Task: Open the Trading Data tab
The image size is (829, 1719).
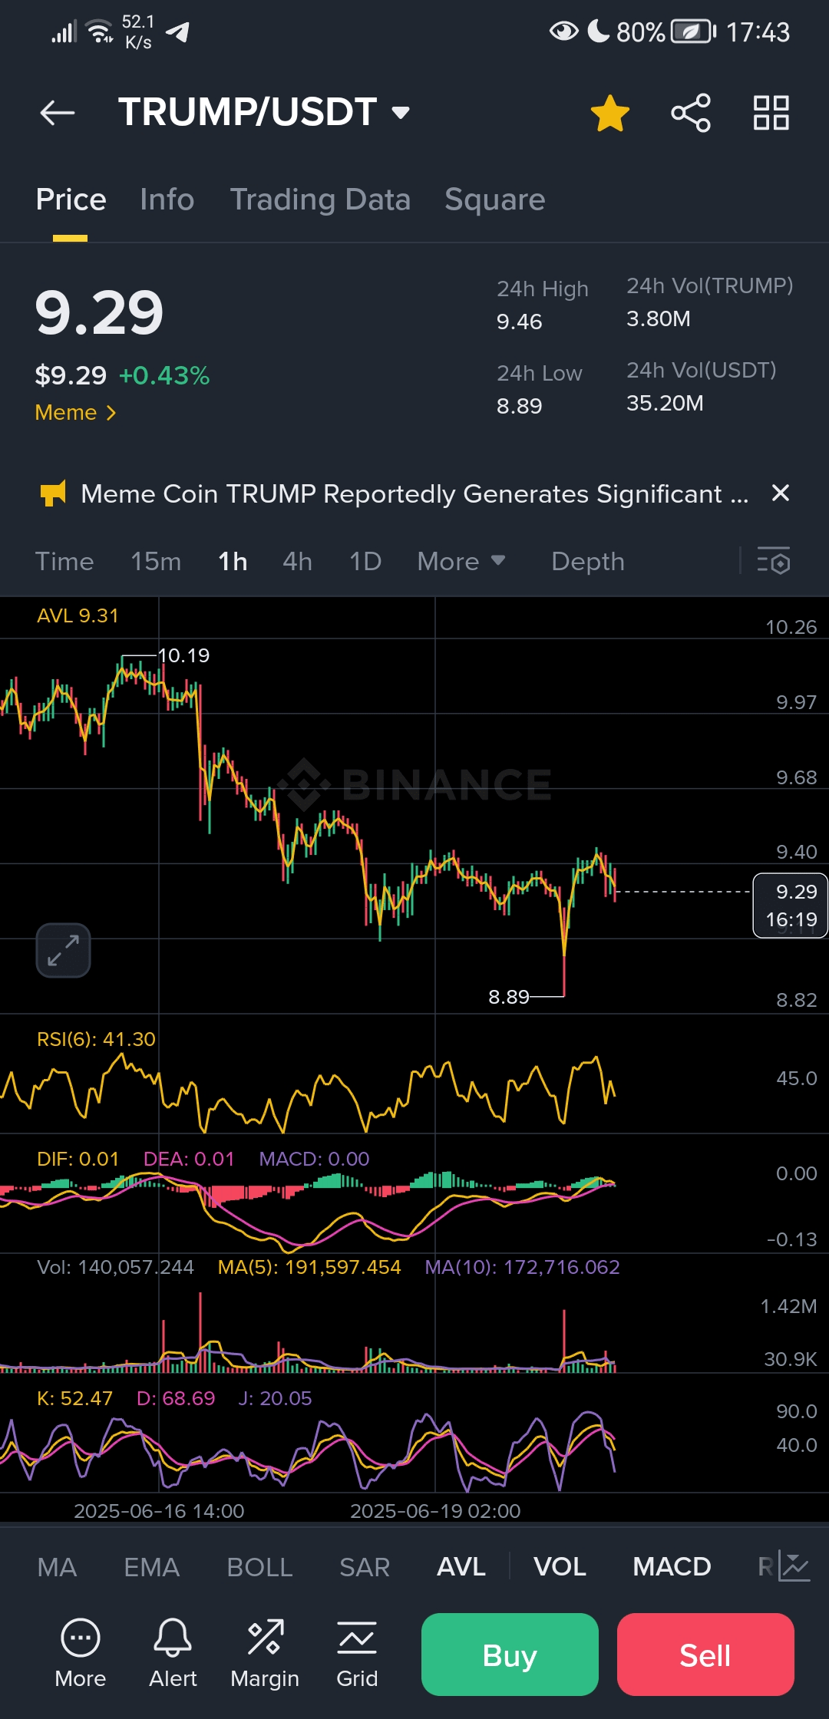Action: [321, 200]
